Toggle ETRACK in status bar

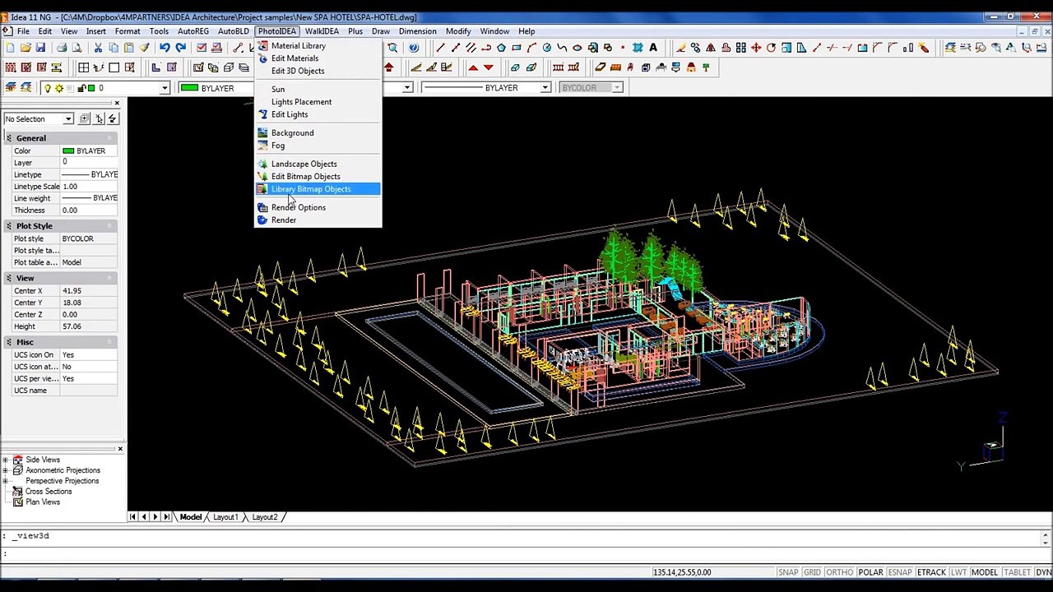tap(931, 572)
